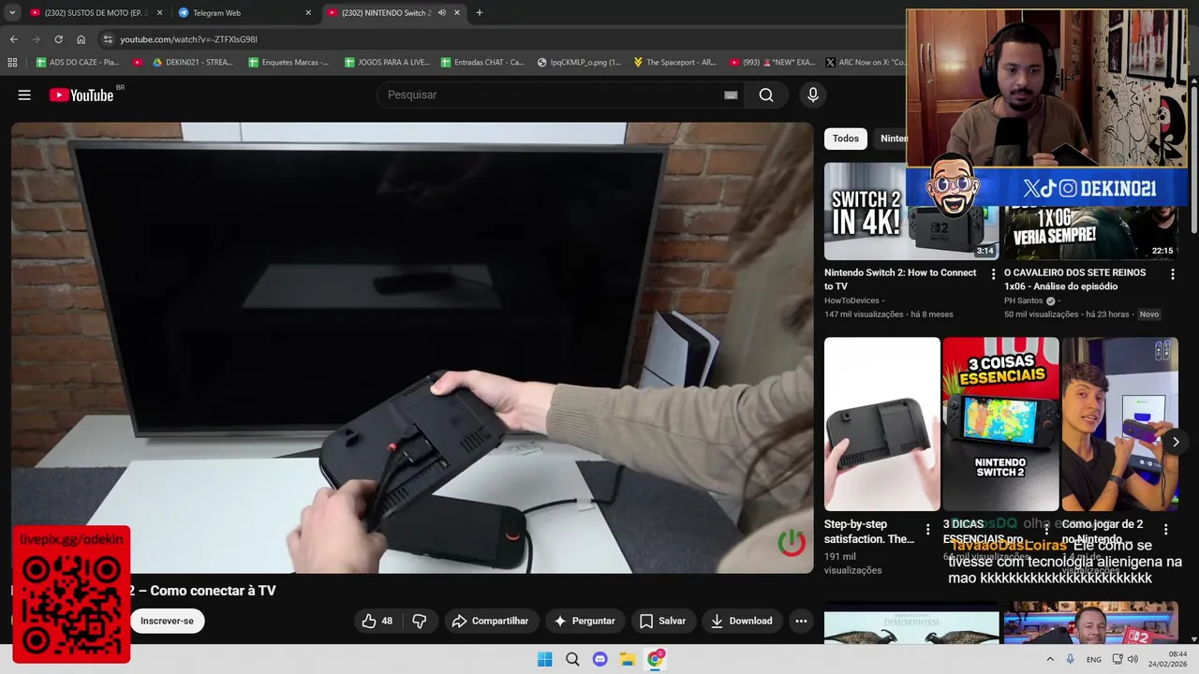This screenshot has width=1199, height=674.
Task: Open SWITCH 2 IN 4K video thumbnail
Action: point(911,212)
